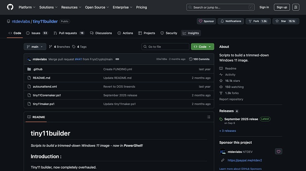Open the Pull requests tab
Viewport: 306px width, 171px height.
[69, 33]
